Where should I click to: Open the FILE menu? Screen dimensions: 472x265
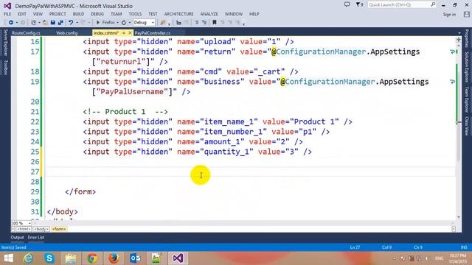7,14
